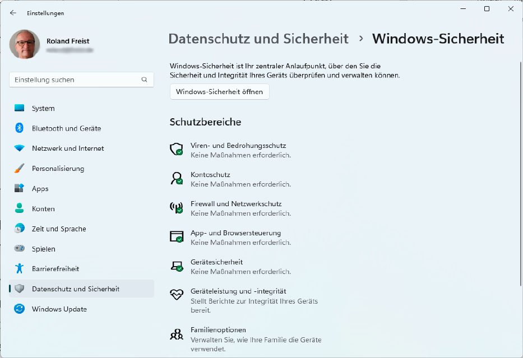Click the search magnifier icon
The height and width of the screenshot is (358, 523).
pyautogui.click(x=144, y=80)
